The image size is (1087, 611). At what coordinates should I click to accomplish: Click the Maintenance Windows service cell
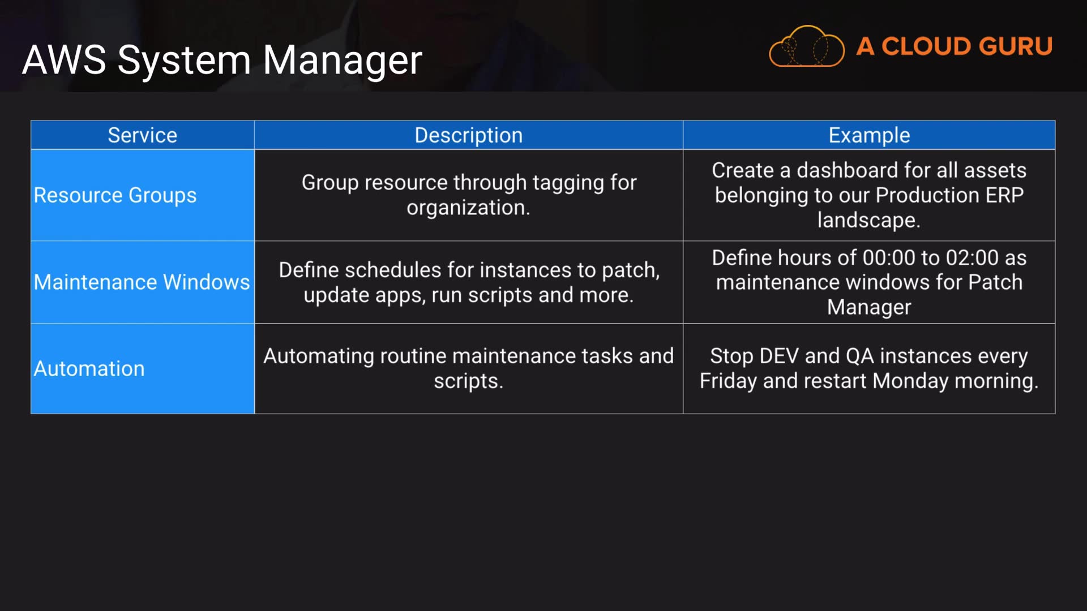coord(142,282)
